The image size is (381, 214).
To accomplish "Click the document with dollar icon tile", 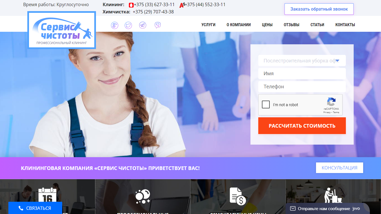I will click(238, 196).
